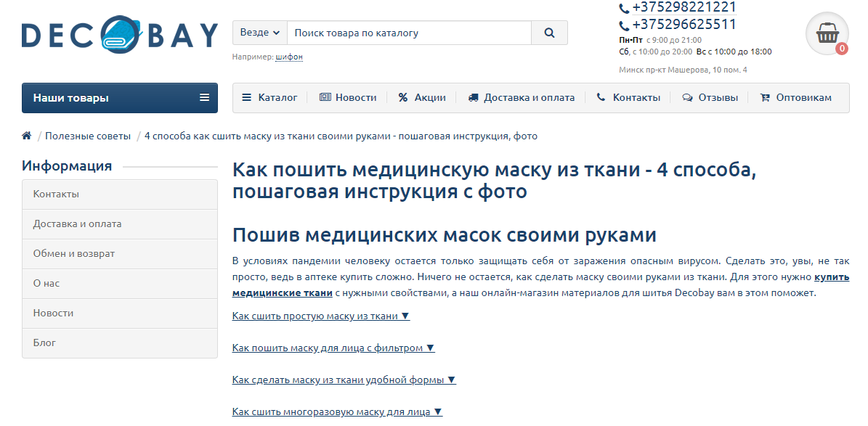Image resolution: width=868 pixels, height=426 pixels.
Task: Click the Decobay logo
Action: pyautogui.click(x=120, y=34)
